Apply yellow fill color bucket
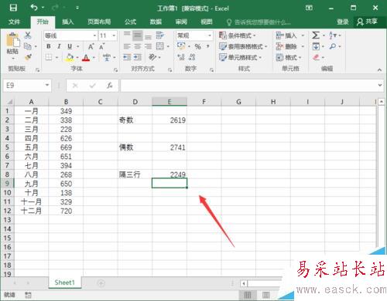Viewport: 387px width, 301px height. [x=70, y=57]
